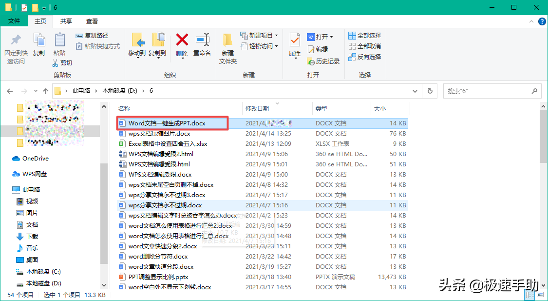Open the 视频 folder in the sidebar
548x301 pixels.
click(28, 201)
